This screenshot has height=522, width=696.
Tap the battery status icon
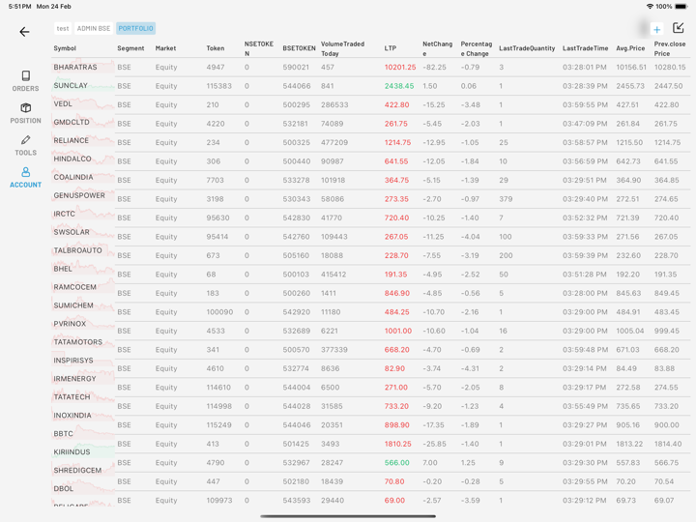point(681,6)
